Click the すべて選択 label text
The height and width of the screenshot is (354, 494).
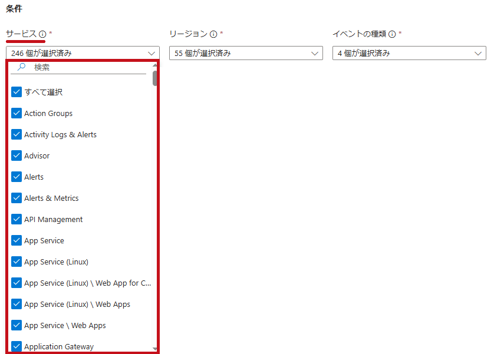pos(44,92)
